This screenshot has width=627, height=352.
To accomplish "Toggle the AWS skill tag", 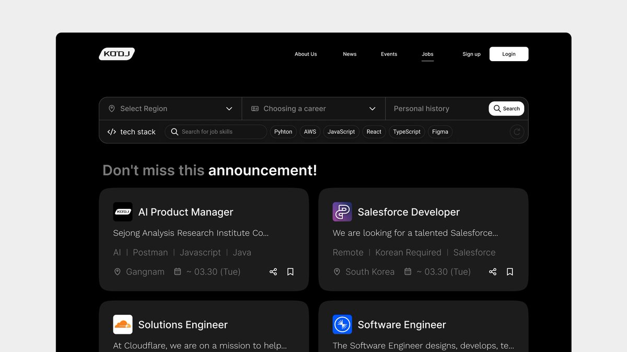I will click(x=310, y=132).
